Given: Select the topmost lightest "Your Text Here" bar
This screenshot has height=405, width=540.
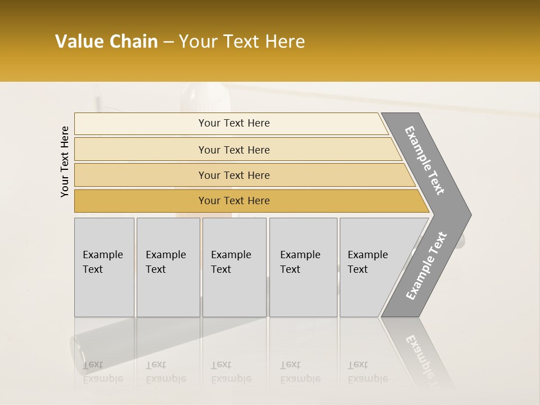Looking at the screenshot, I should coord(233,123).
